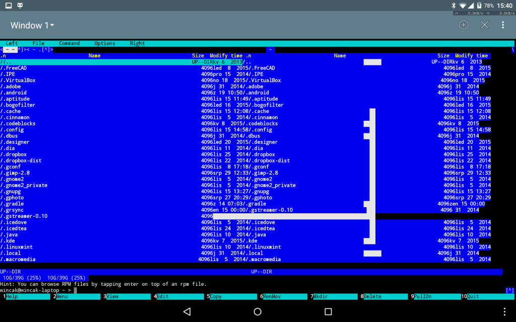Open Recent apps with the square button
This screenshot has height=322, width=516.
point(328,312)
